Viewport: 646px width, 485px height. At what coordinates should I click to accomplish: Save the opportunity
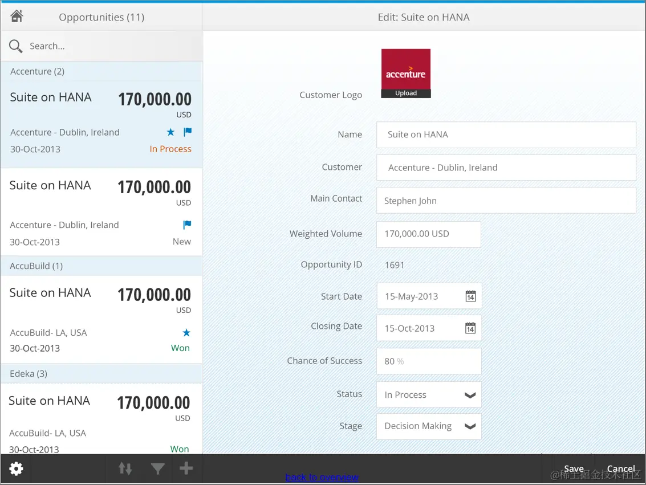(574, 468)
